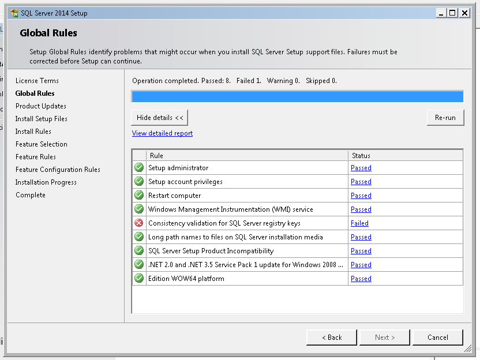The height and width of the screenshot is (360, 480).
Task: Select Feature Configuration Rules step in sidebar
Action: click(58, 170)
